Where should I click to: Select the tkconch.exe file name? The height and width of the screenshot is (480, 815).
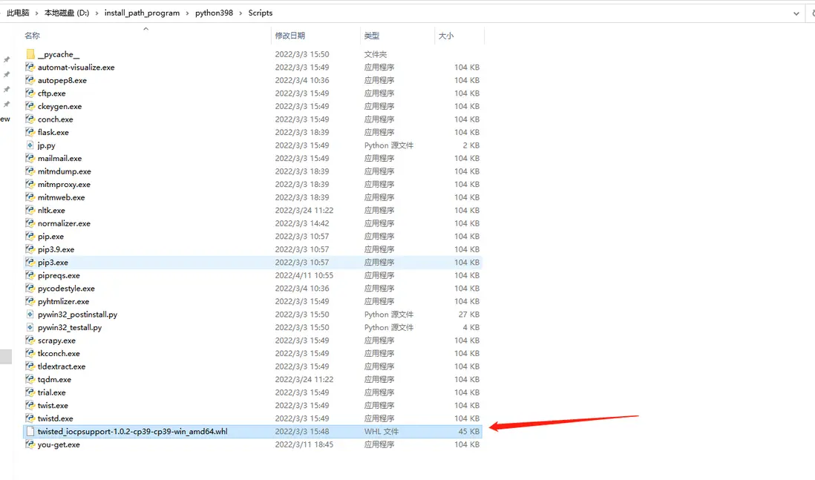pyautogui.click(x=59, y=353)
